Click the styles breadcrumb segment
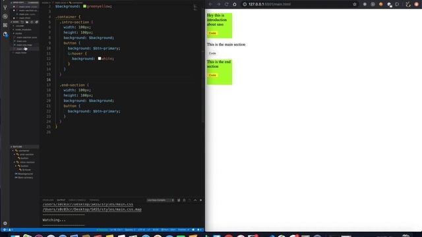 tap(45, 3)
